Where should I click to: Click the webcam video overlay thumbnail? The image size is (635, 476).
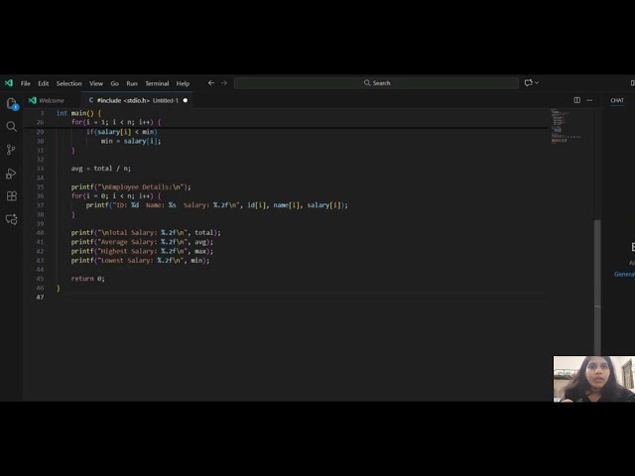[x=594, y=379]
